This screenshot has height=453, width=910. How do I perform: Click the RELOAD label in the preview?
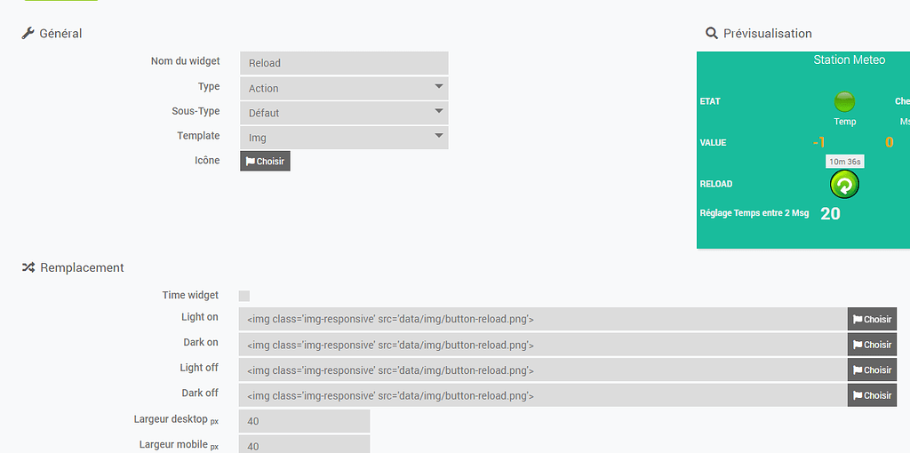[x=716, y=184]
